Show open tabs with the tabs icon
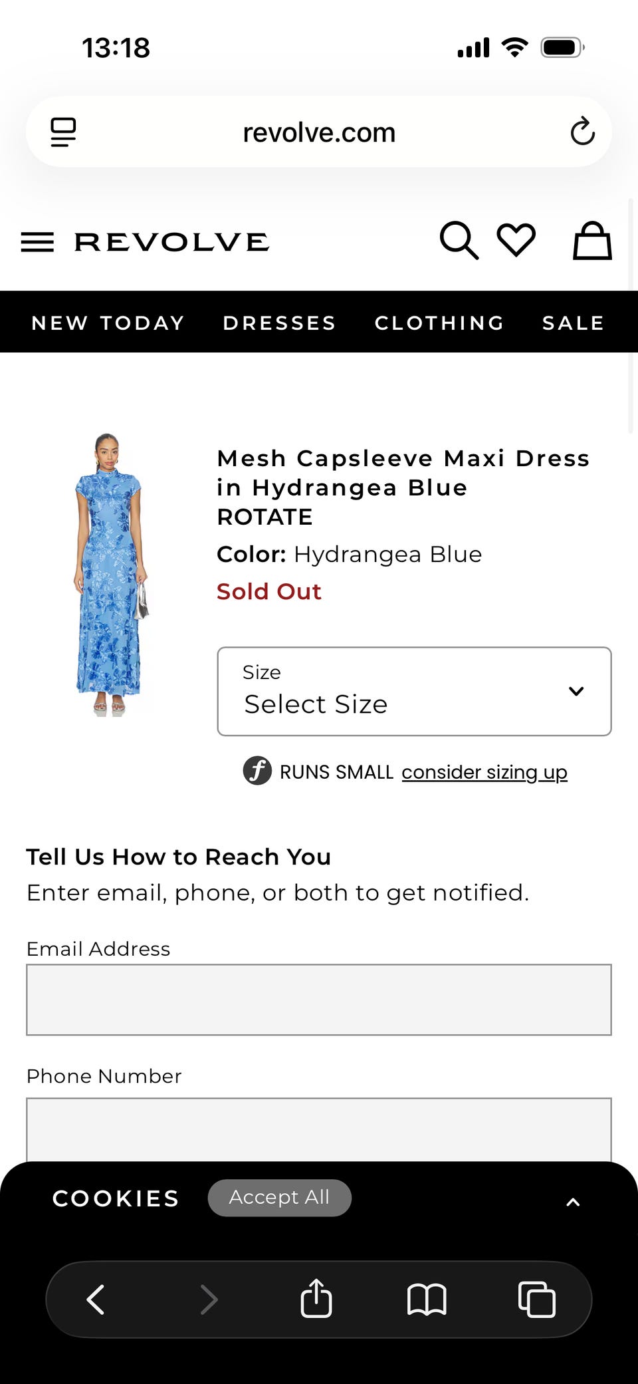Image resolution: width=638 pixels, height=1384 pixels. [536, 1299]
